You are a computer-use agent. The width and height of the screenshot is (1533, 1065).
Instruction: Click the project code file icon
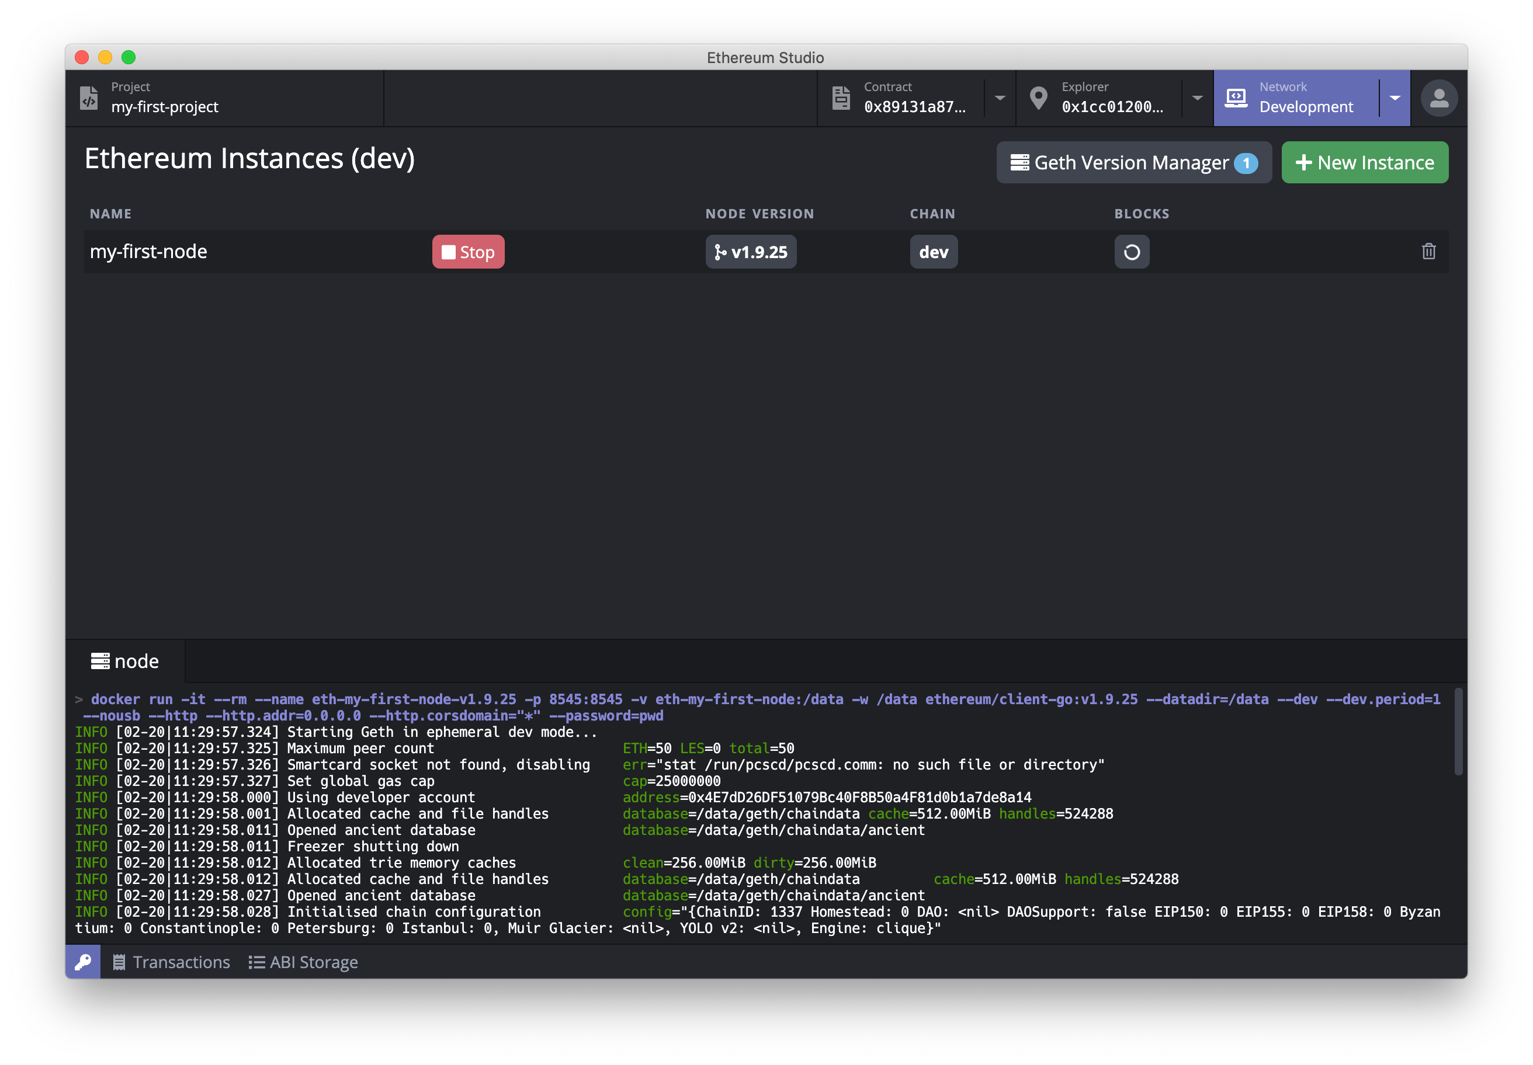tap(89, 98)
